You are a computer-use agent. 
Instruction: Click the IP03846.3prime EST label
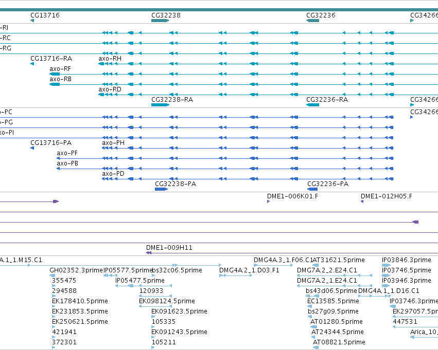[x=407, y=260]
